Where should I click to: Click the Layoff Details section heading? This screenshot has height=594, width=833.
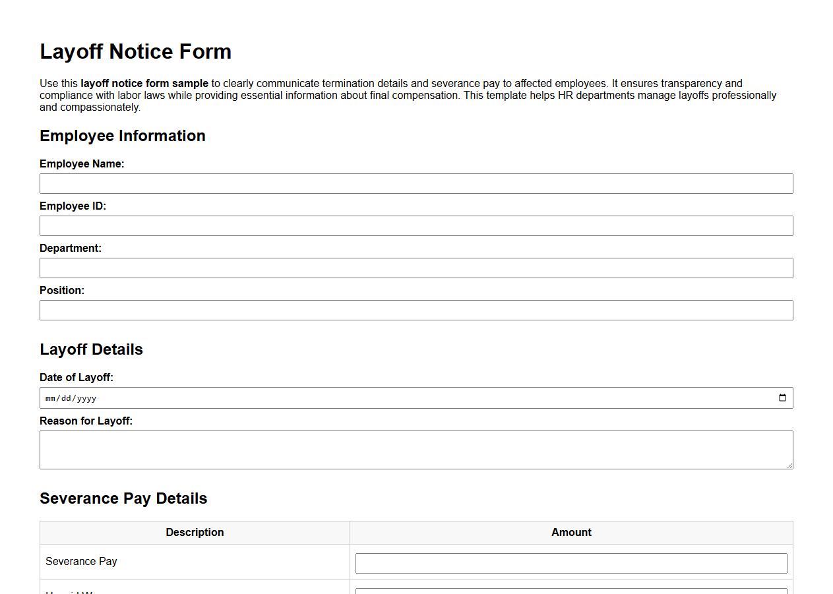tap(91, 349)
